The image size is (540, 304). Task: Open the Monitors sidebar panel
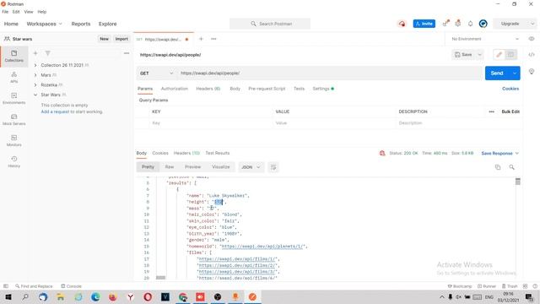(x=13, y=140)
